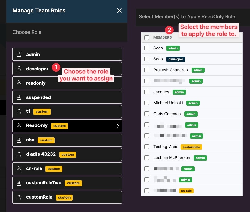The image size is (250, 212).
Task: Click the user icon beside abc role
Action: 19,140
